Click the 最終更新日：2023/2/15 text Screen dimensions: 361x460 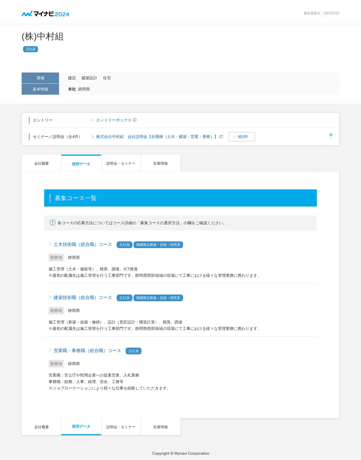(x=321, y=13)
